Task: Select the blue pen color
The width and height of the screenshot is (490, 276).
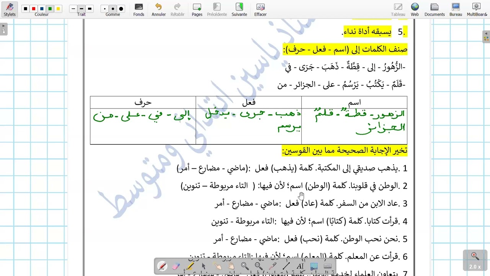Action: 42,8
